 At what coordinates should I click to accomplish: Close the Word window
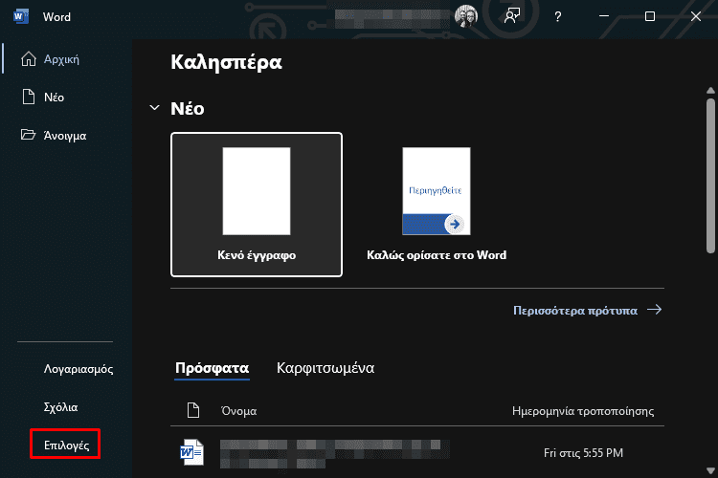point(696,16)
